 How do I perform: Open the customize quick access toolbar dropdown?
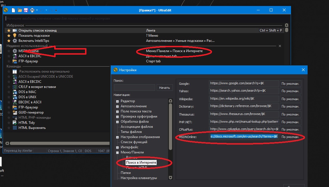tap(56, 10)
